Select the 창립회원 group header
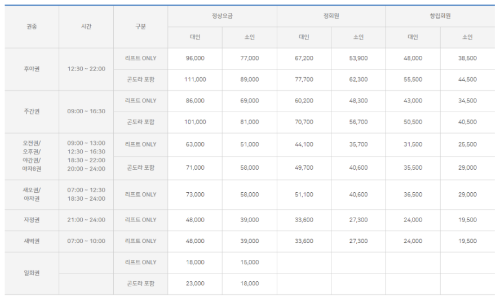The width and height of the screenshot is (500, 301). click(x=440, y=16)
